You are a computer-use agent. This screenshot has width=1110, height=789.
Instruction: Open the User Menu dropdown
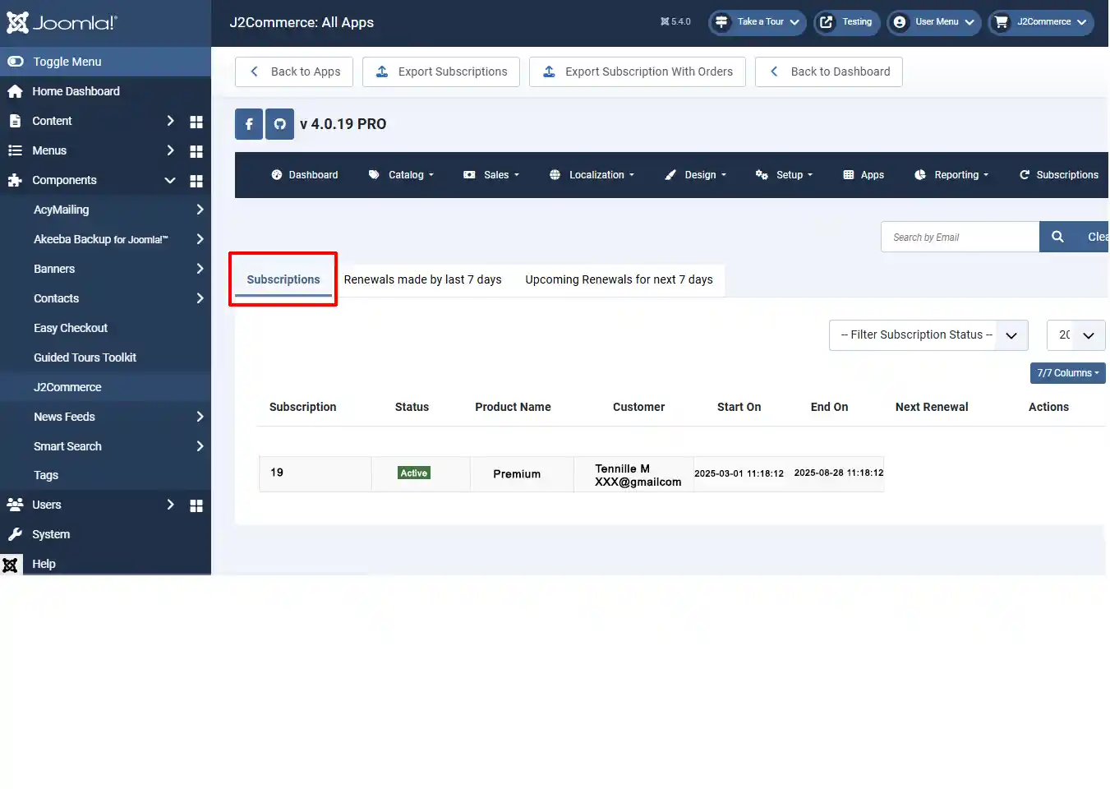(x=934, y=22)
